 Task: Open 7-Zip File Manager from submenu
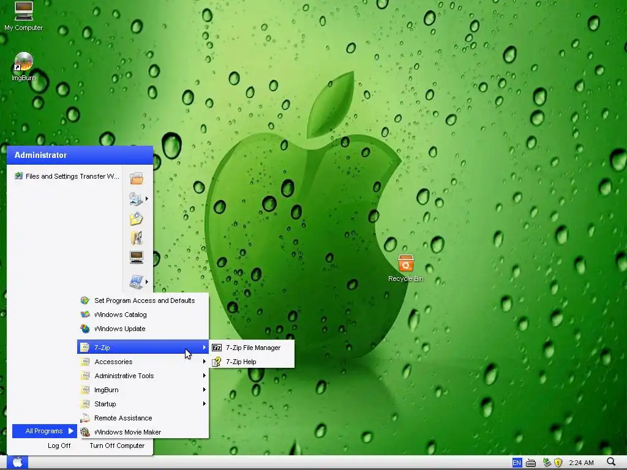coord(252,348)
